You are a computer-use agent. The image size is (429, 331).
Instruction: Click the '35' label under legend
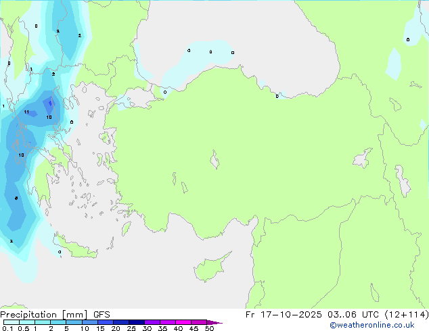coord(162,328)
